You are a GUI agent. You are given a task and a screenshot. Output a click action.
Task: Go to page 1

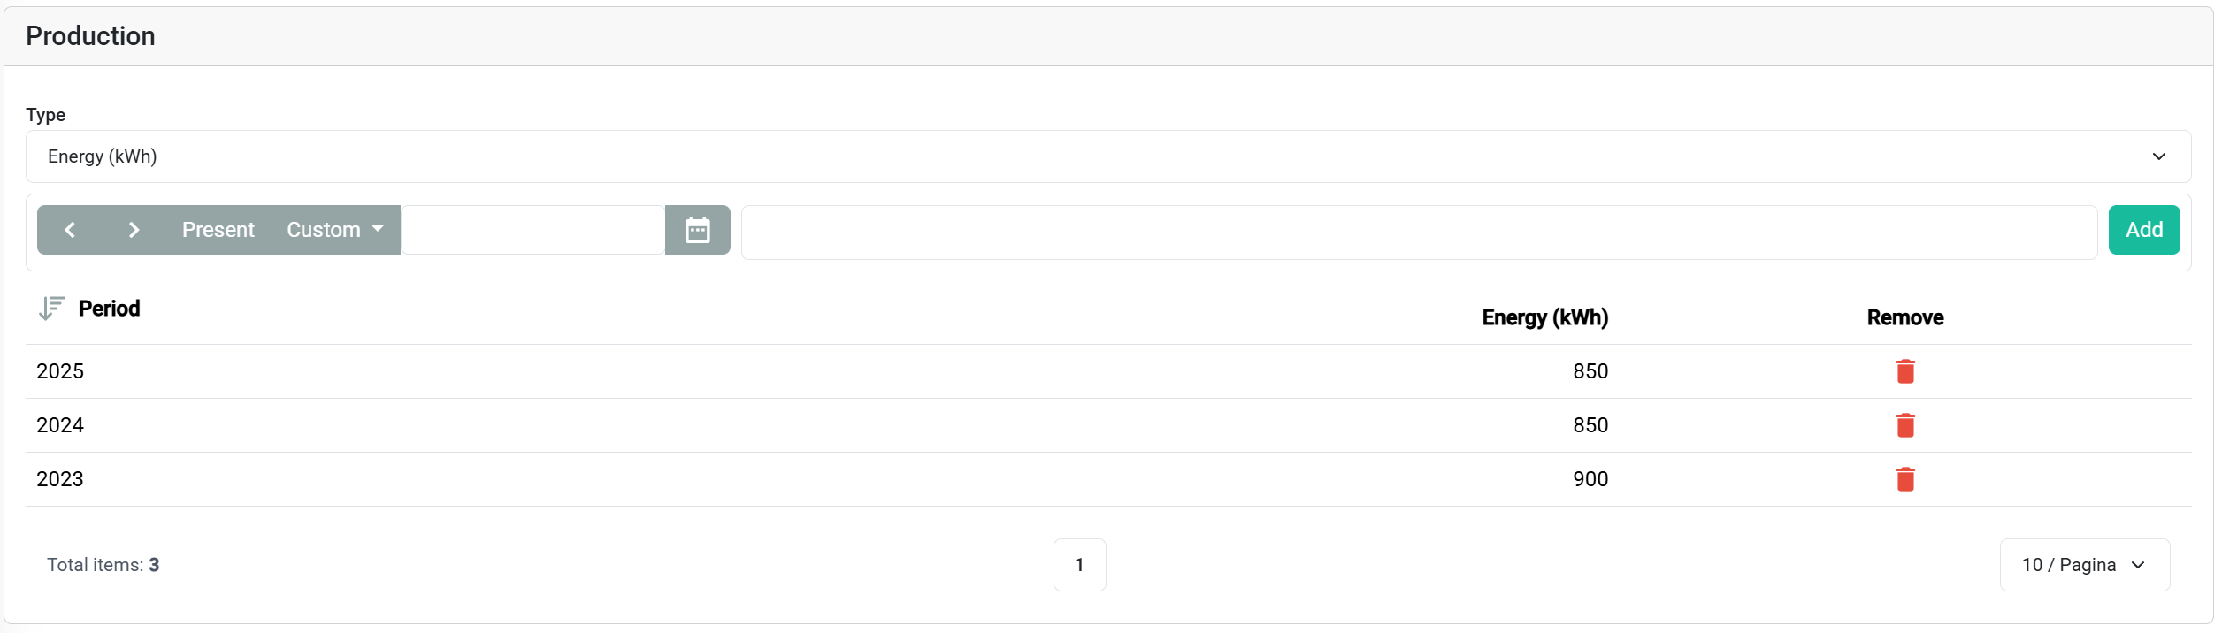[x=1079, y=565]
